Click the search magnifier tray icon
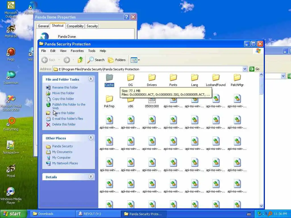Viewport: 291px width, 218px height. tap(270, 214)
